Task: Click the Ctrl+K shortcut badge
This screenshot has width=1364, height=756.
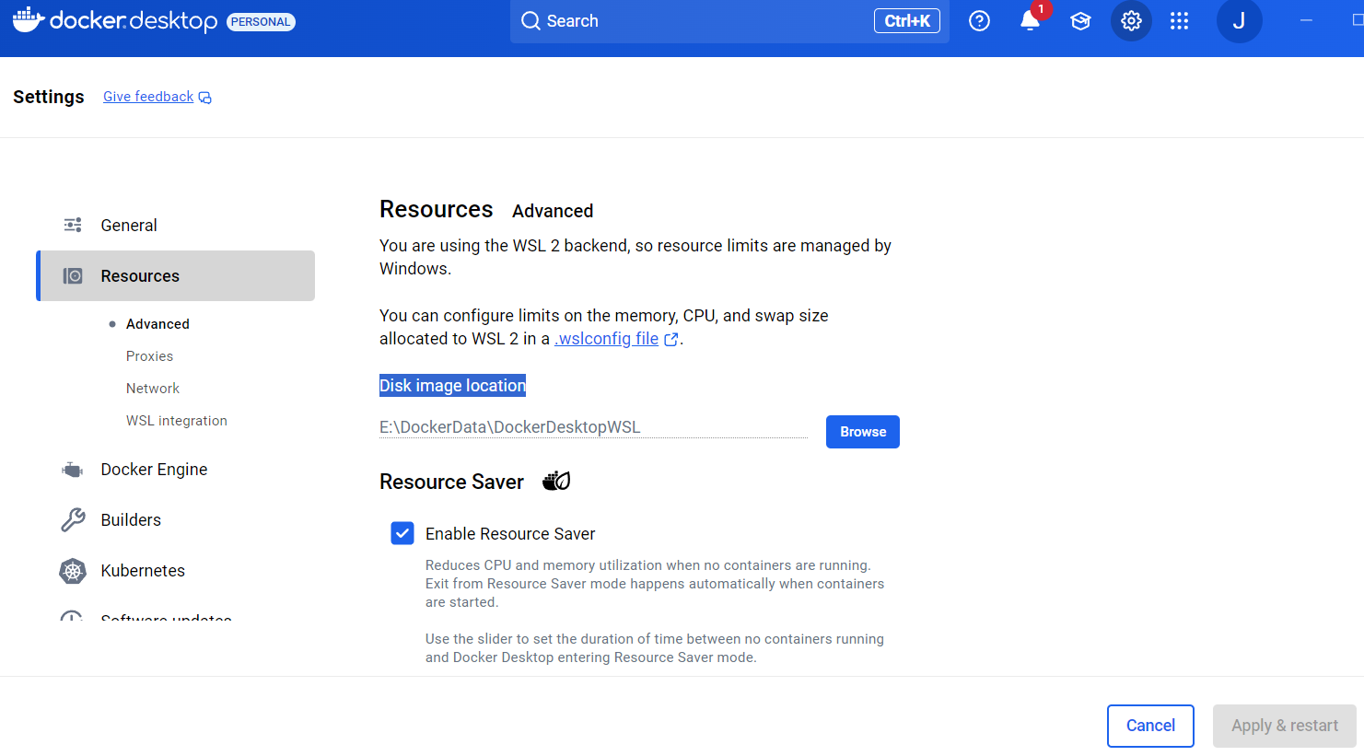Action: pos(907,21)
